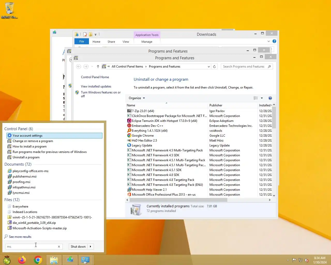The image size is (331, 265).
Task: Go up one level with Up arrow
Action: pos(98,67)
